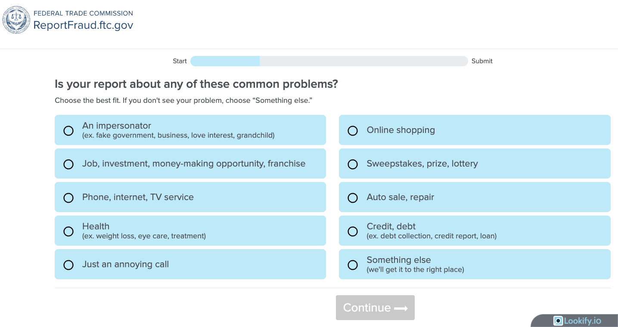This screenshot has height=327, width=618.
Task: Choose Job, investment, money-making opportunity option
Action: (x=68, y=164)
